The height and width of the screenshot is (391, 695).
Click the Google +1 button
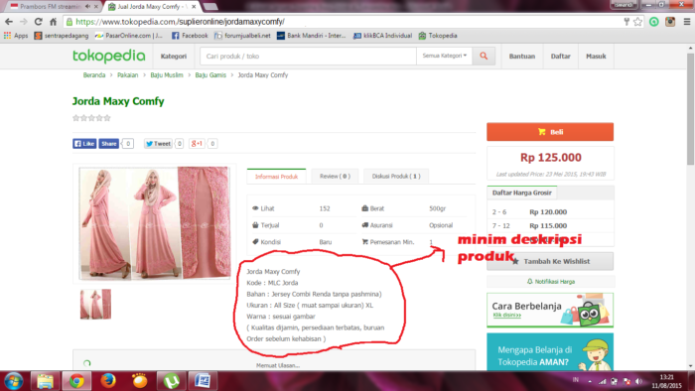click(197, 144)
